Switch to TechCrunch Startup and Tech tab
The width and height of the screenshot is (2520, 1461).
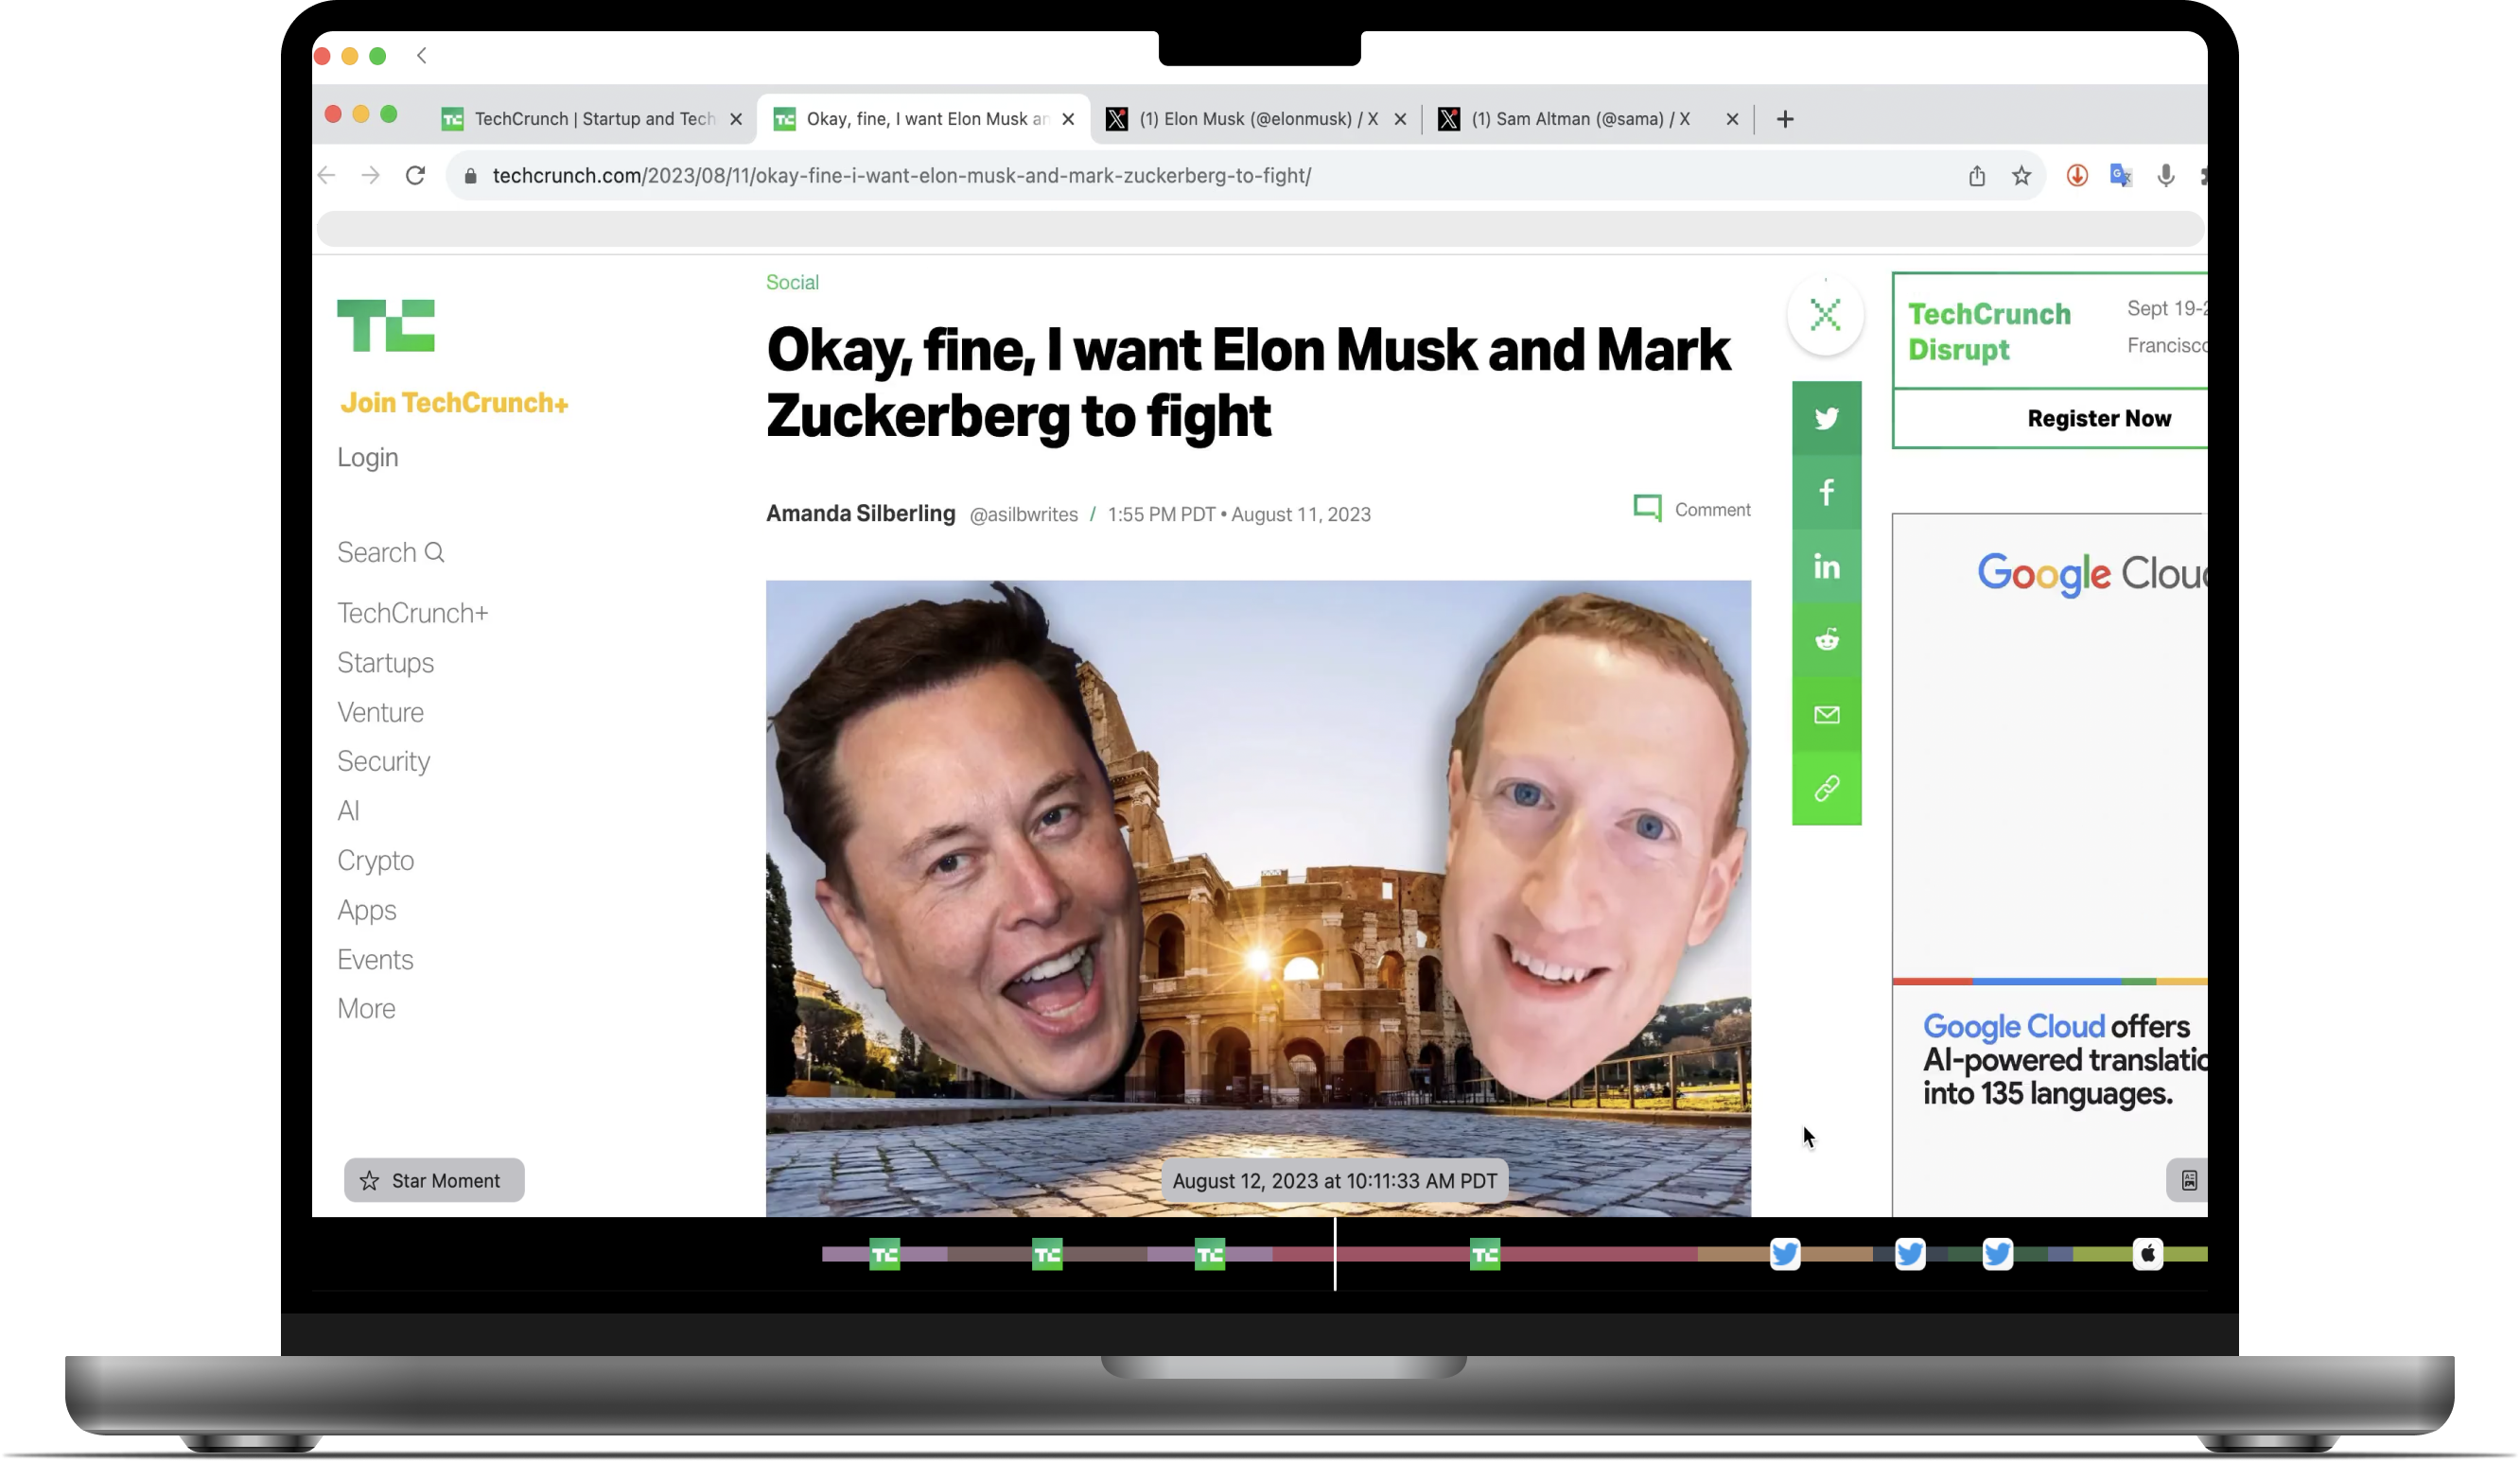pyautogui.click(x=594, y=119)
